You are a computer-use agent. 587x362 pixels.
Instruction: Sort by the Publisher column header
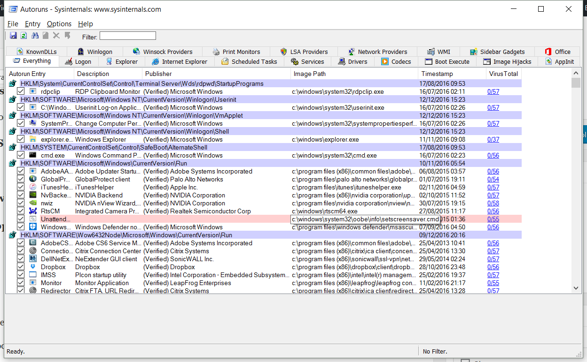point(216,74)
